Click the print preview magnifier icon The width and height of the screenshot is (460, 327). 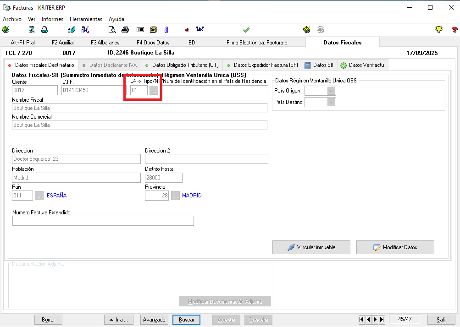tap(112, 30)
